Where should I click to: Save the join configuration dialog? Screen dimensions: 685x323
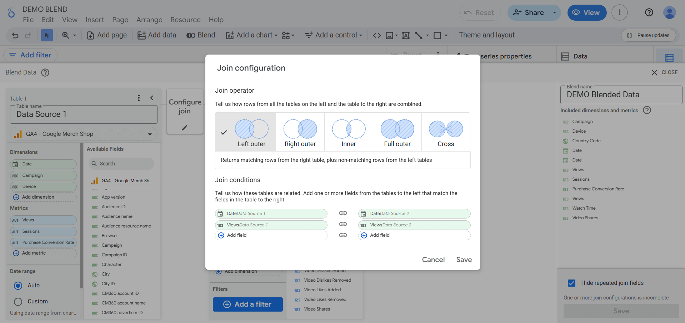coord(464,260)
